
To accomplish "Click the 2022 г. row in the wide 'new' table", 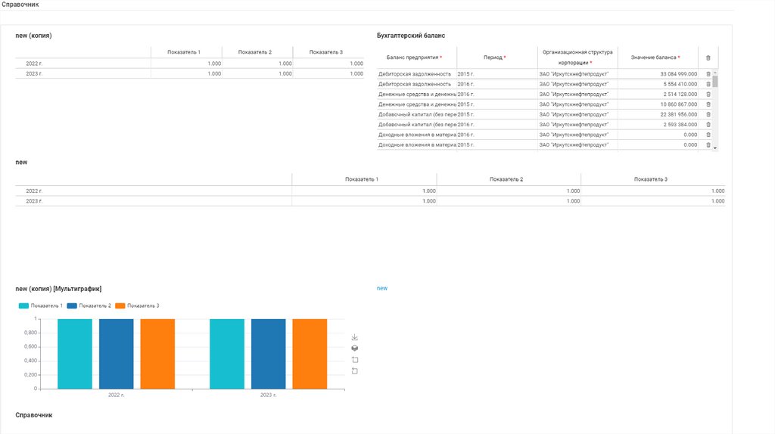I will (x=370, y=191).
